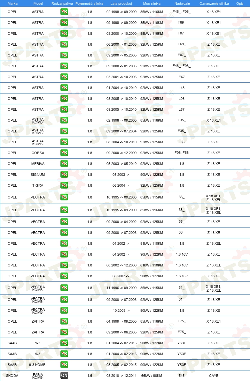Image resolution: width=250 pixels, height=381 pixels.
Task: Click the Rodzaj paliwa column header
Action: coord(62,4)
